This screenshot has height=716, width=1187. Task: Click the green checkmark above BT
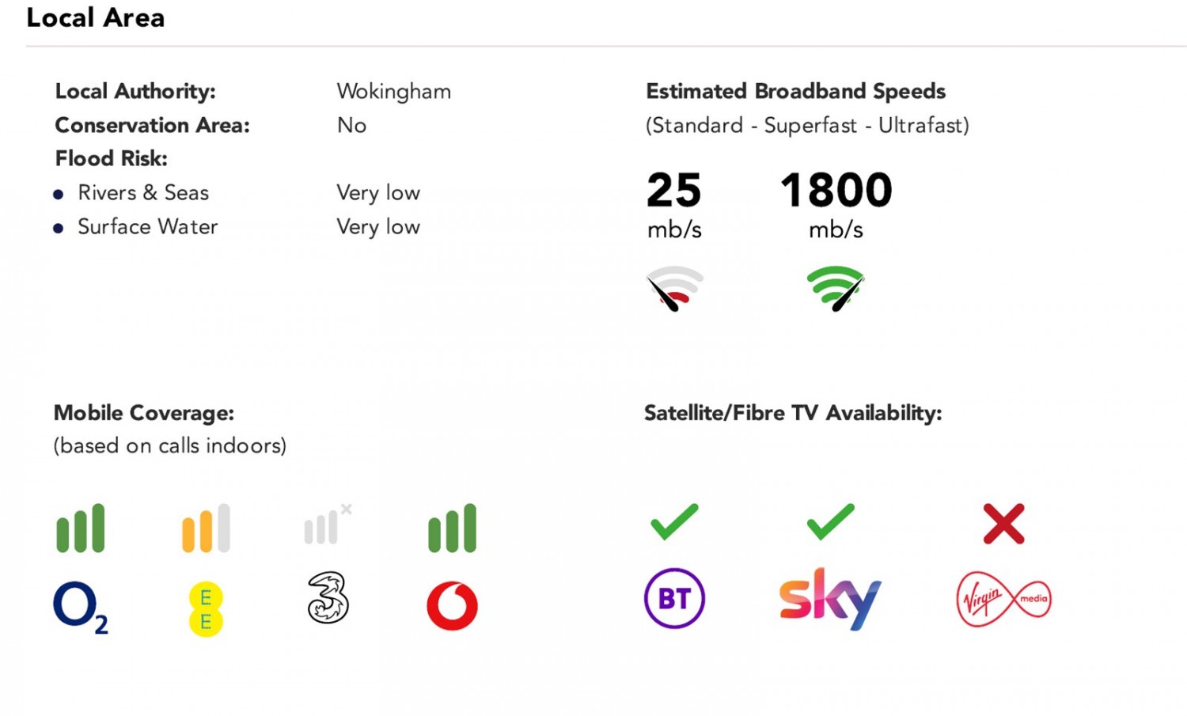674,522
